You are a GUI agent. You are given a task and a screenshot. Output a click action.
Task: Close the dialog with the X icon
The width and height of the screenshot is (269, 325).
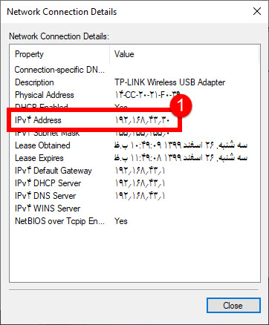pyautogui.click(x=257, y=11)
